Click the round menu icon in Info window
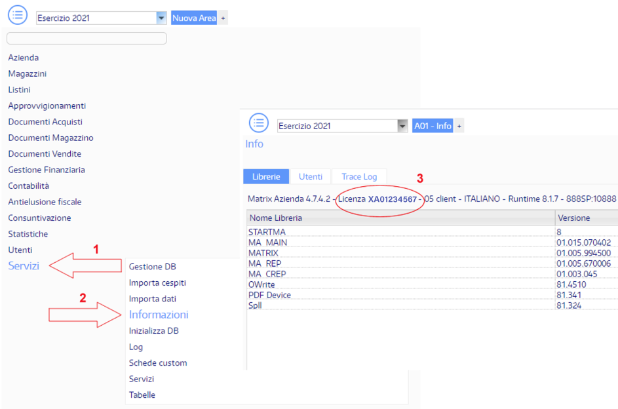The width and height of the screenshot is (618, 409). coord(259,123)
